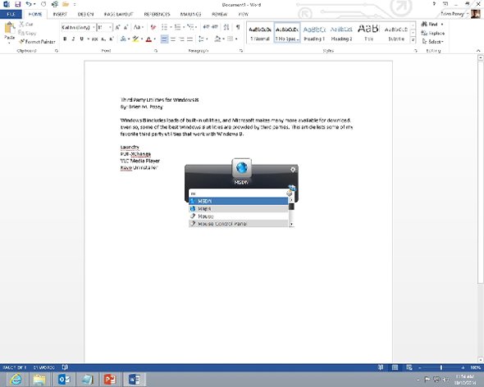Open Launchy settings gear icon
Image resolution: width=484 pixels, height=387 pixels.
(x=293, y=170)
